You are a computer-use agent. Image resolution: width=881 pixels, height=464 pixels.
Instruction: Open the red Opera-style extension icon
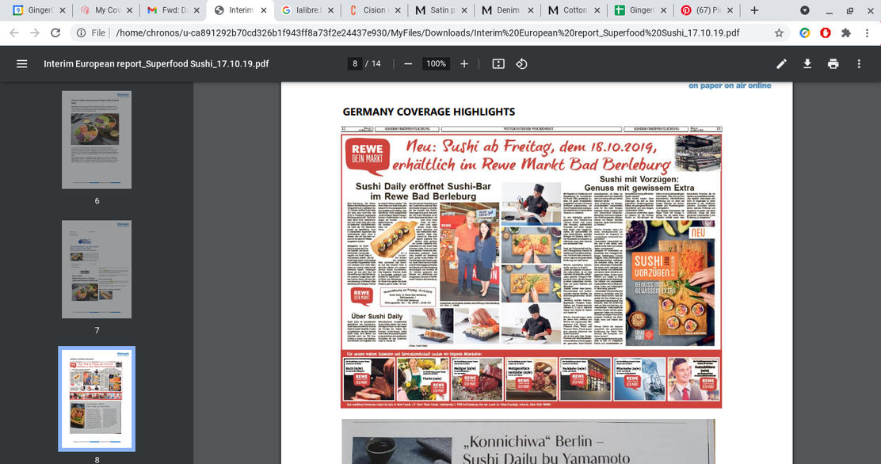[x=826, y=33]
